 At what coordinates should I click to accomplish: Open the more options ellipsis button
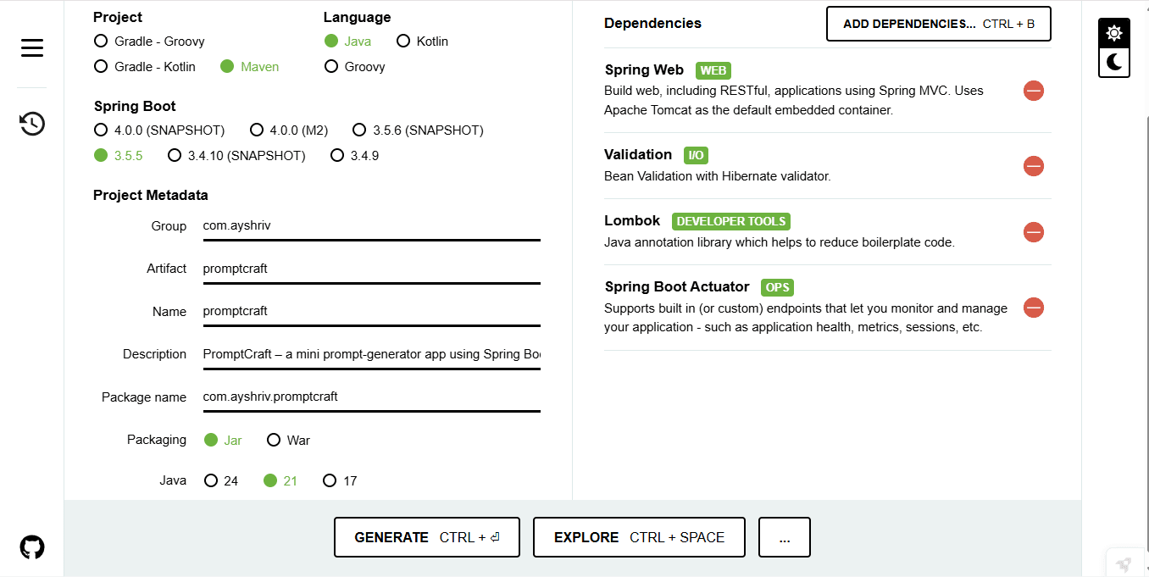pos(785,537)
